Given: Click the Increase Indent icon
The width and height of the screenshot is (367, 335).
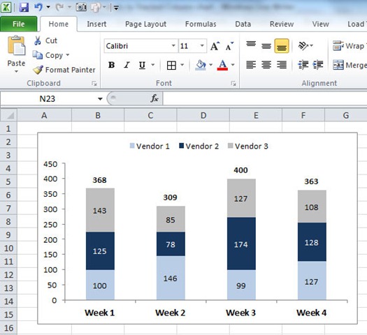Looking at the screenshot, I should pos(318,65).
